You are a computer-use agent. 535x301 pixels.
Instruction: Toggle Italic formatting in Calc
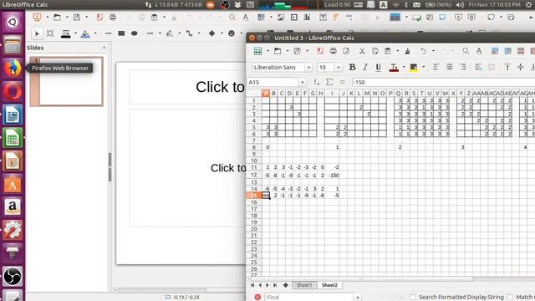[x=365, y=67]
